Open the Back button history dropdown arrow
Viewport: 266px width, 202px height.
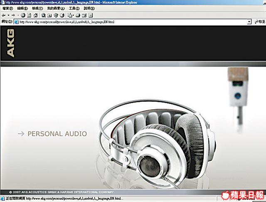pyautogui.click(x=8, y=15)
